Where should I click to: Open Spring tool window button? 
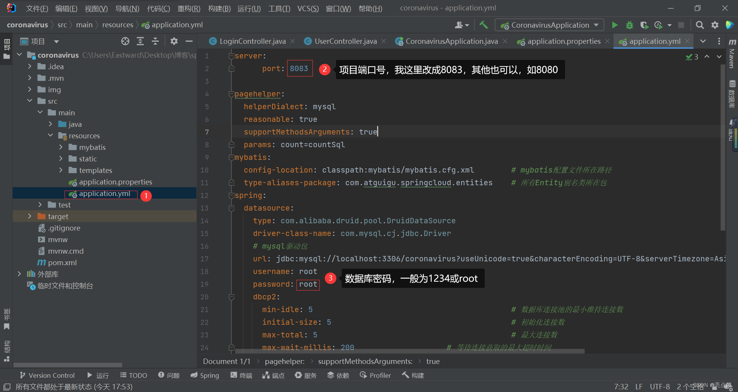point(205,375)
